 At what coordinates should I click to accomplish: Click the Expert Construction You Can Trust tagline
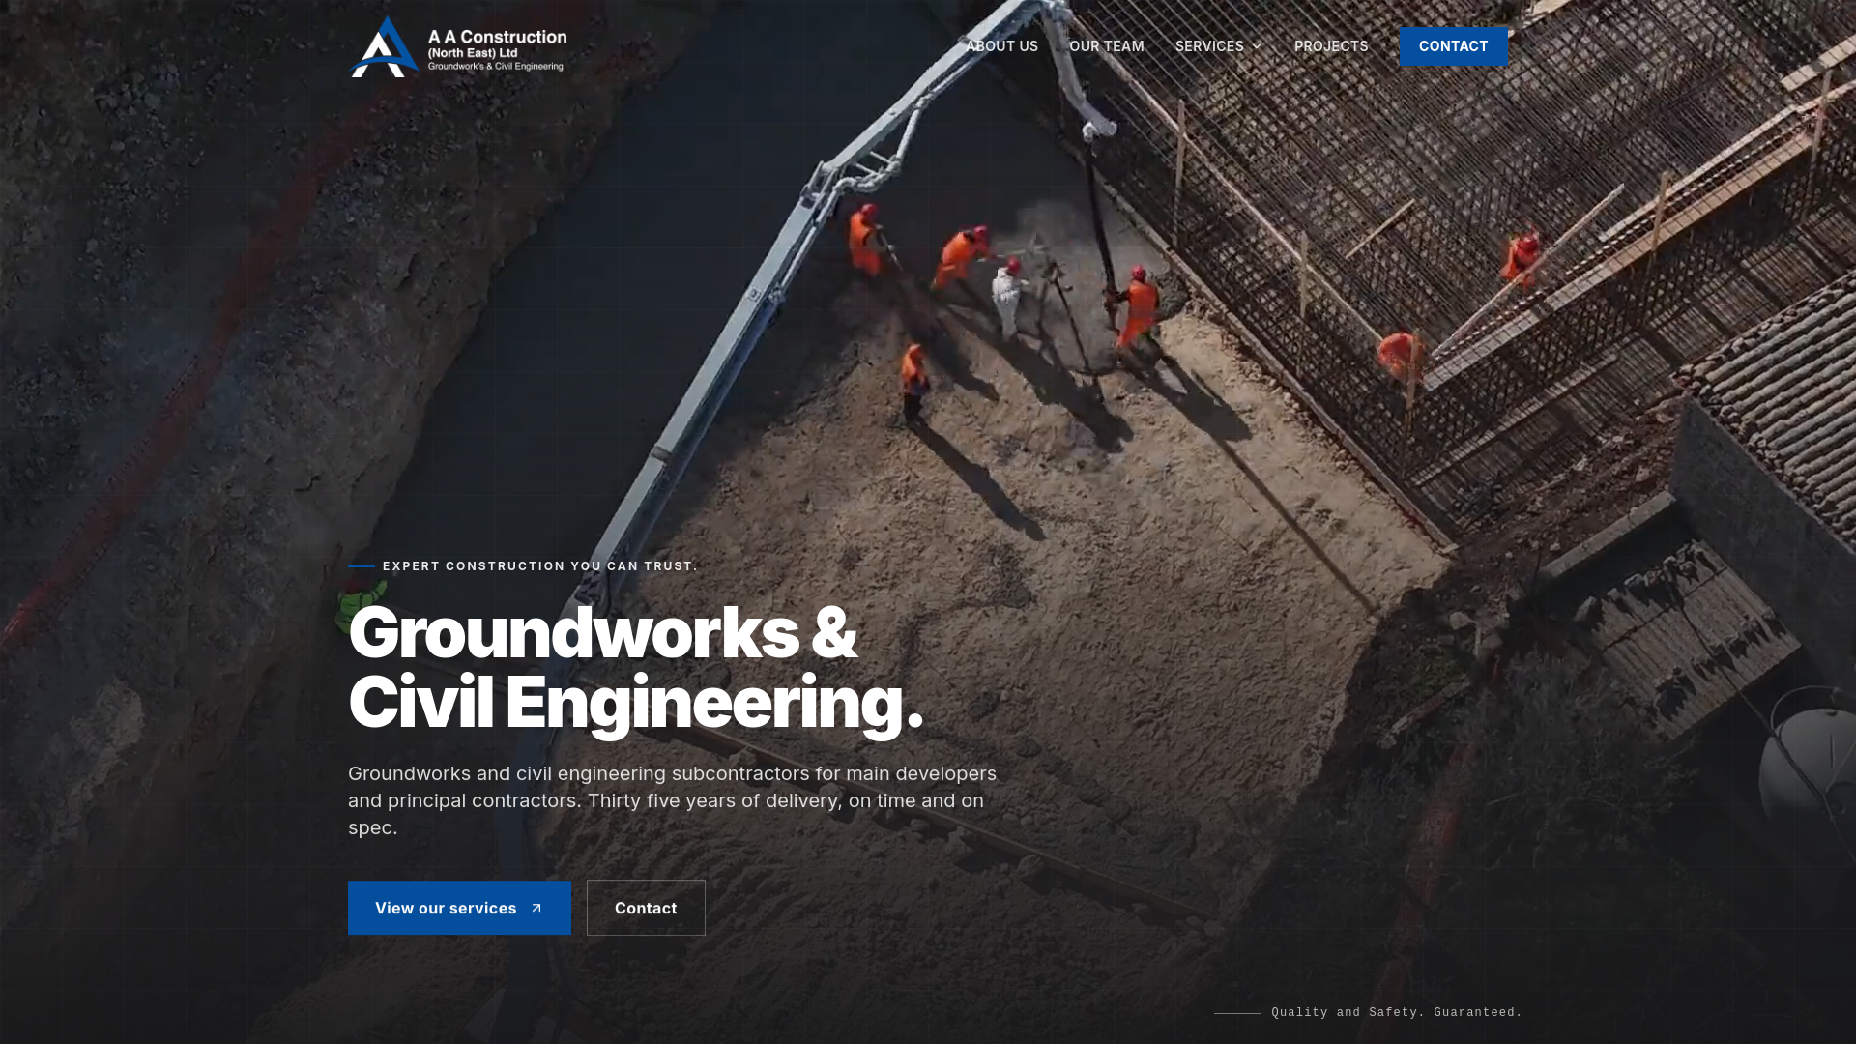(540, 566)
